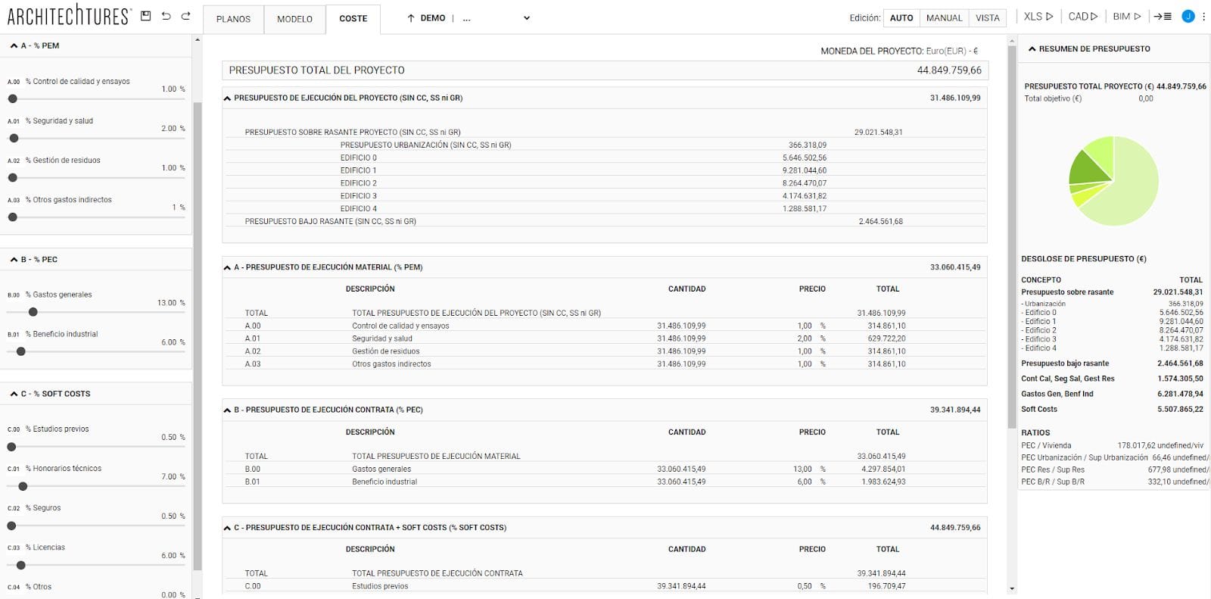Collapse the A - % PEM section
The width and height of the screenshot is (1211, 599).
(x=14, y=46)
